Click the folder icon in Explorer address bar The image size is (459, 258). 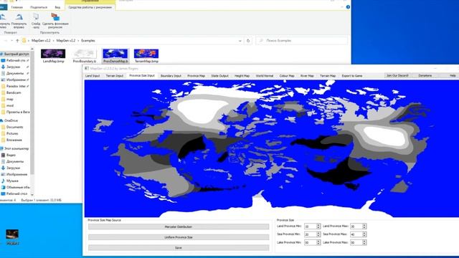24,41
